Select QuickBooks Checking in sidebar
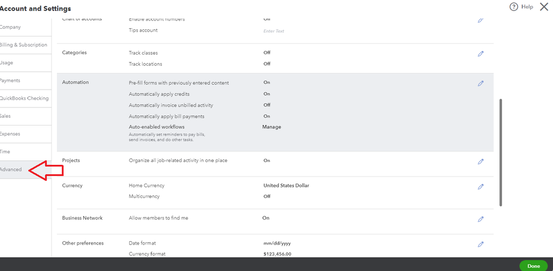 coord(24,98)
